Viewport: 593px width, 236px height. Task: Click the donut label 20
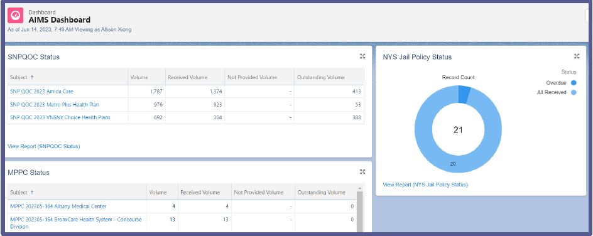pos(453,163)
